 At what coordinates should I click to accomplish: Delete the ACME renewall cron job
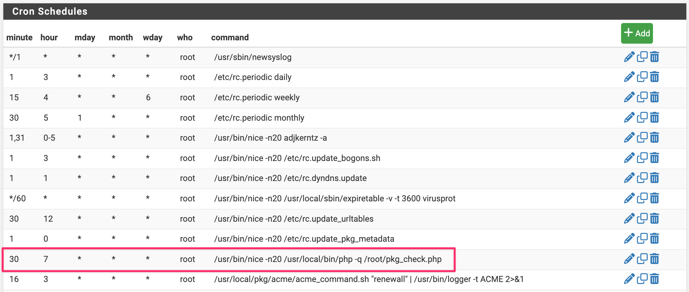coord(654,279)
